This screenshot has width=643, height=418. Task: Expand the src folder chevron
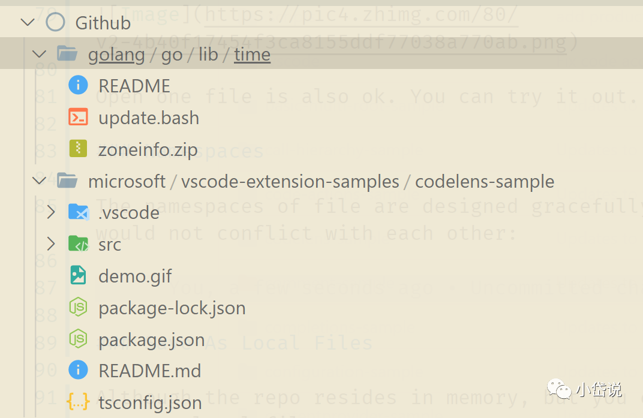click(51, 243)
